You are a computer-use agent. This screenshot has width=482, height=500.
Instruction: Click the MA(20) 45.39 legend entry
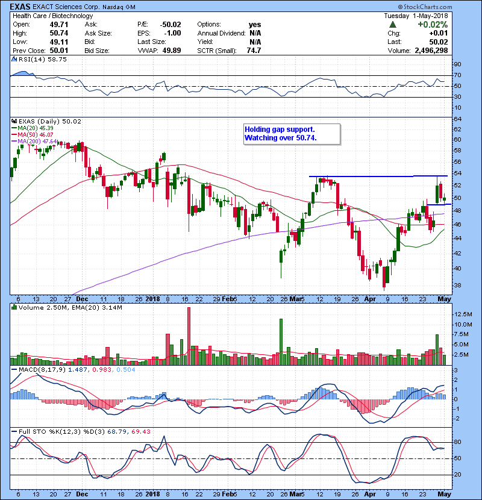[33, 128]
